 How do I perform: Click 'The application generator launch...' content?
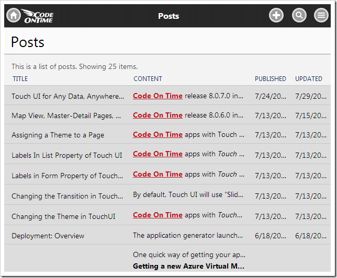pyautogui.click(x=188, y=236)
